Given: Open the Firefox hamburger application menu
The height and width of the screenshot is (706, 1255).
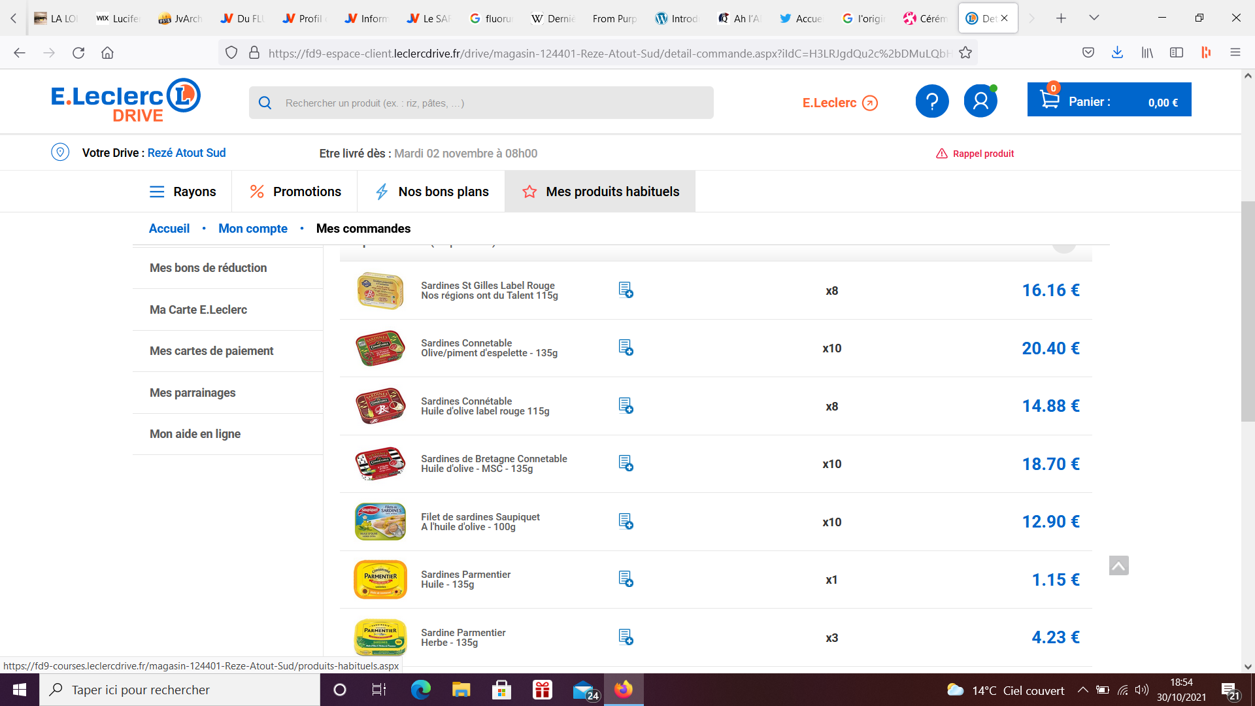Looking at the screenshot, I should click(1235, 53).
